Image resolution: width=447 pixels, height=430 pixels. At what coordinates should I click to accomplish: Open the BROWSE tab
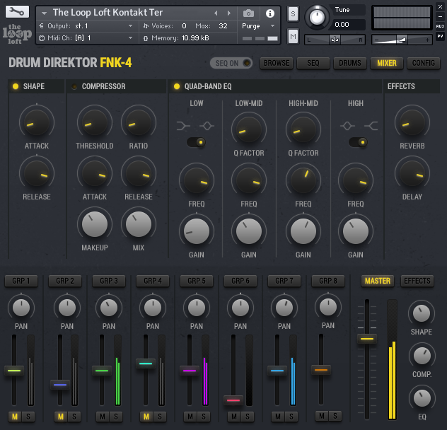[277, 63]
